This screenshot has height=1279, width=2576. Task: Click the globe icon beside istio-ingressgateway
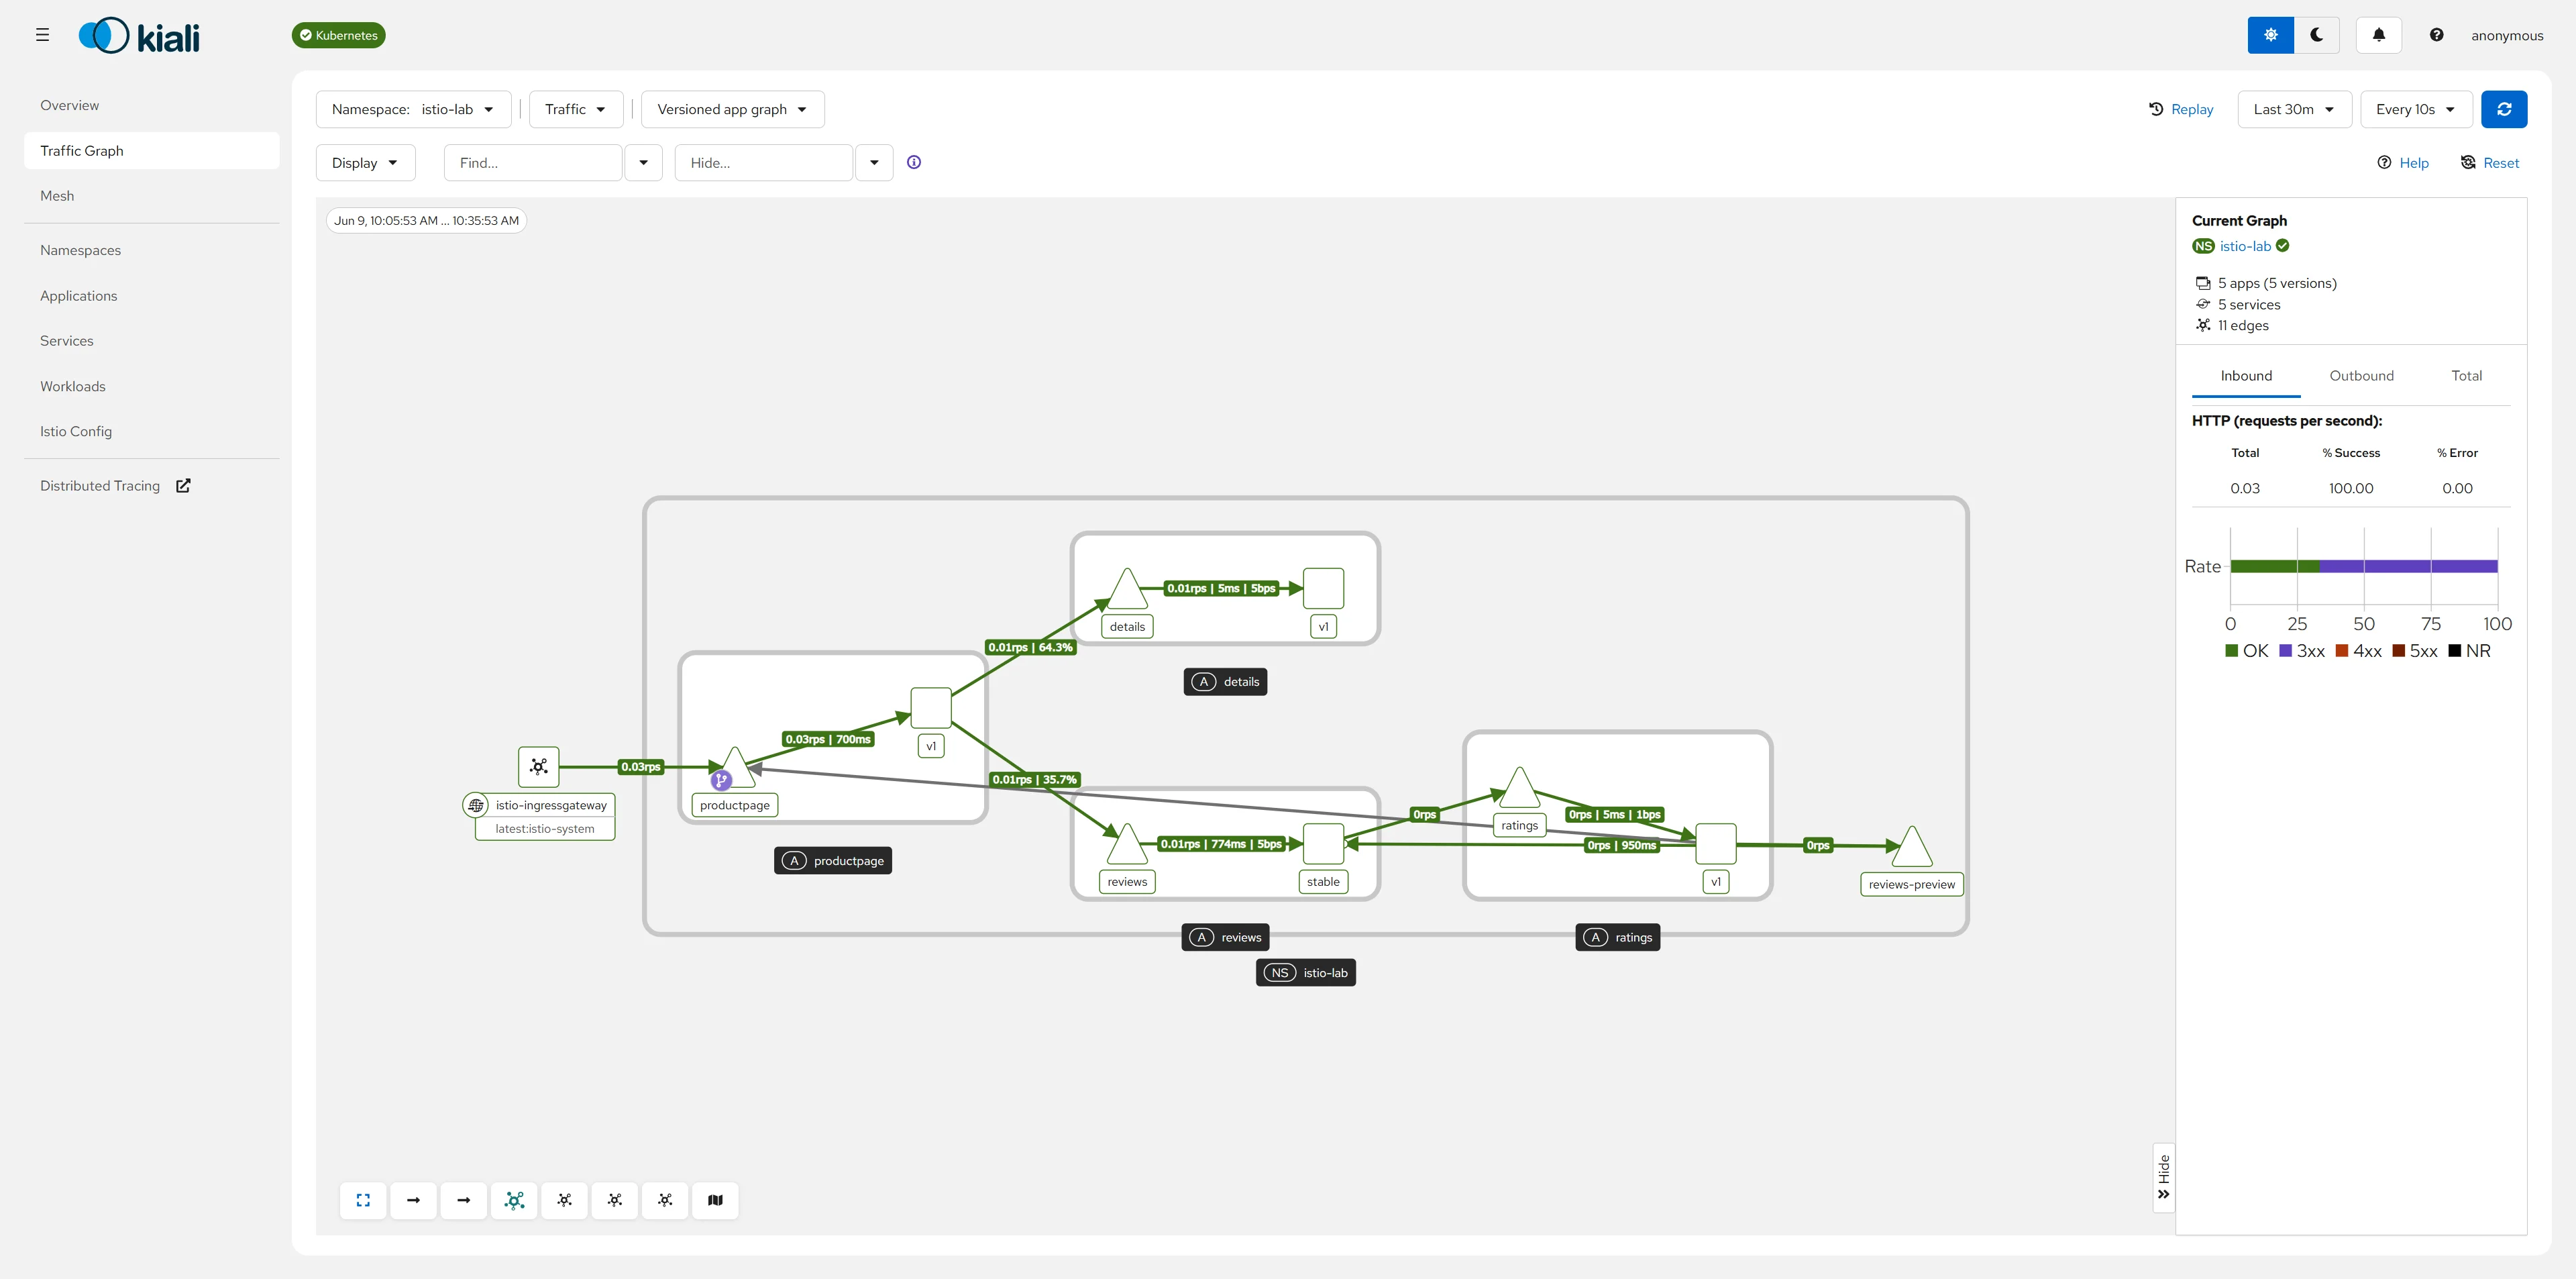click(476, 805)
